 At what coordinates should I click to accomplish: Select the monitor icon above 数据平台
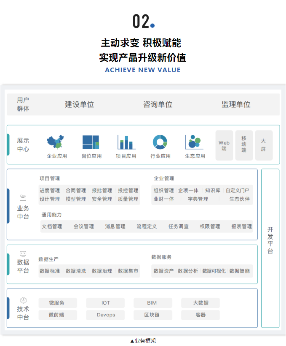[23, 254]
